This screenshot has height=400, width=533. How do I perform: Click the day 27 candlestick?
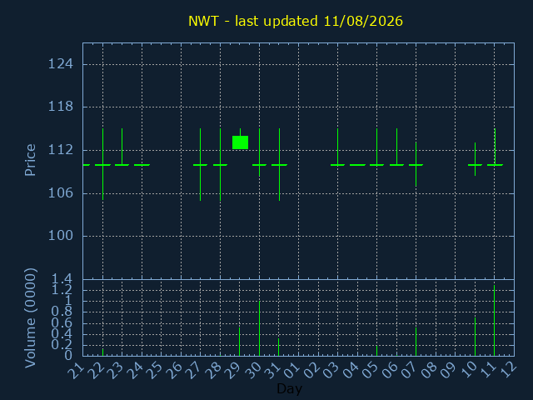click(200, 165)
